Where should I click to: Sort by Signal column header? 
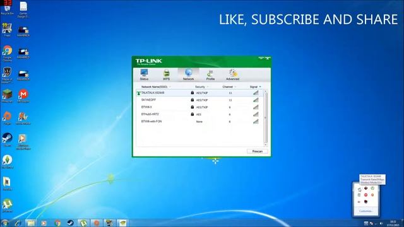254,87
